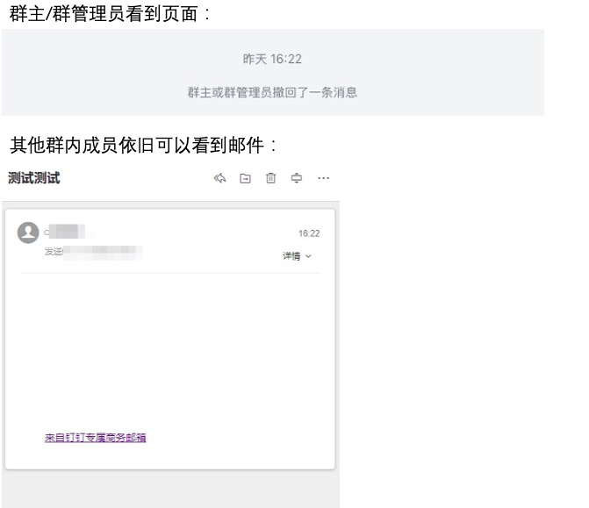The image size is (589, 508).
Task: Click the 群主或群管理员撤回了一条消息 notice
Action: 272,92
